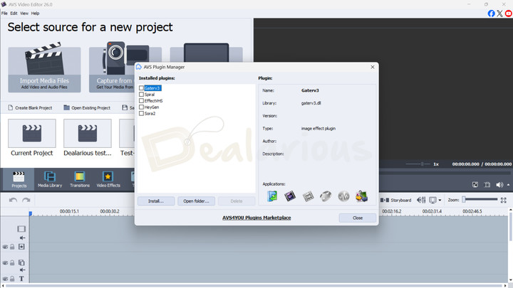Click the timeline playhead marker at start
This screenshot has width=513, height=288.
(x=31, y=213)
